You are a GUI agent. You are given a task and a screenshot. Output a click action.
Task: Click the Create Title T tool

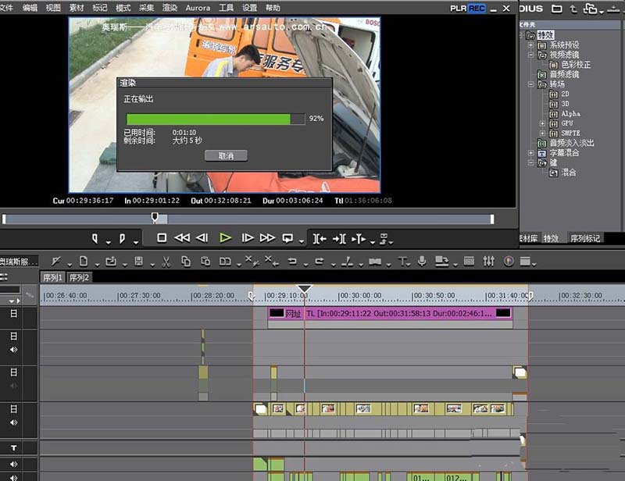(x=403, y=261)
